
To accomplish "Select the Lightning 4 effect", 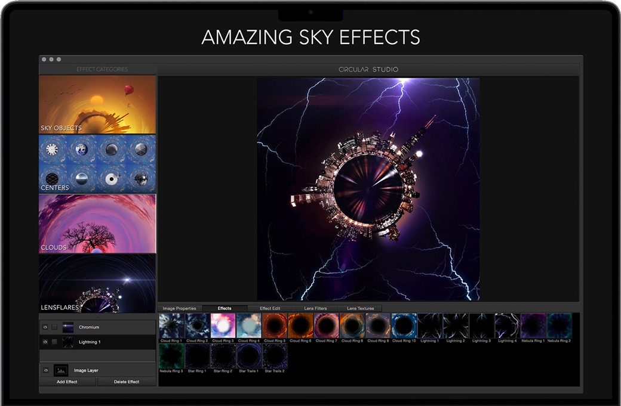I will click(507, 326).
